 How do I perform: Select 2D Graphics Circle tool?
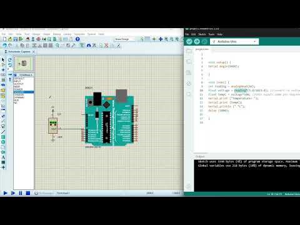click(x=3, y=142)
